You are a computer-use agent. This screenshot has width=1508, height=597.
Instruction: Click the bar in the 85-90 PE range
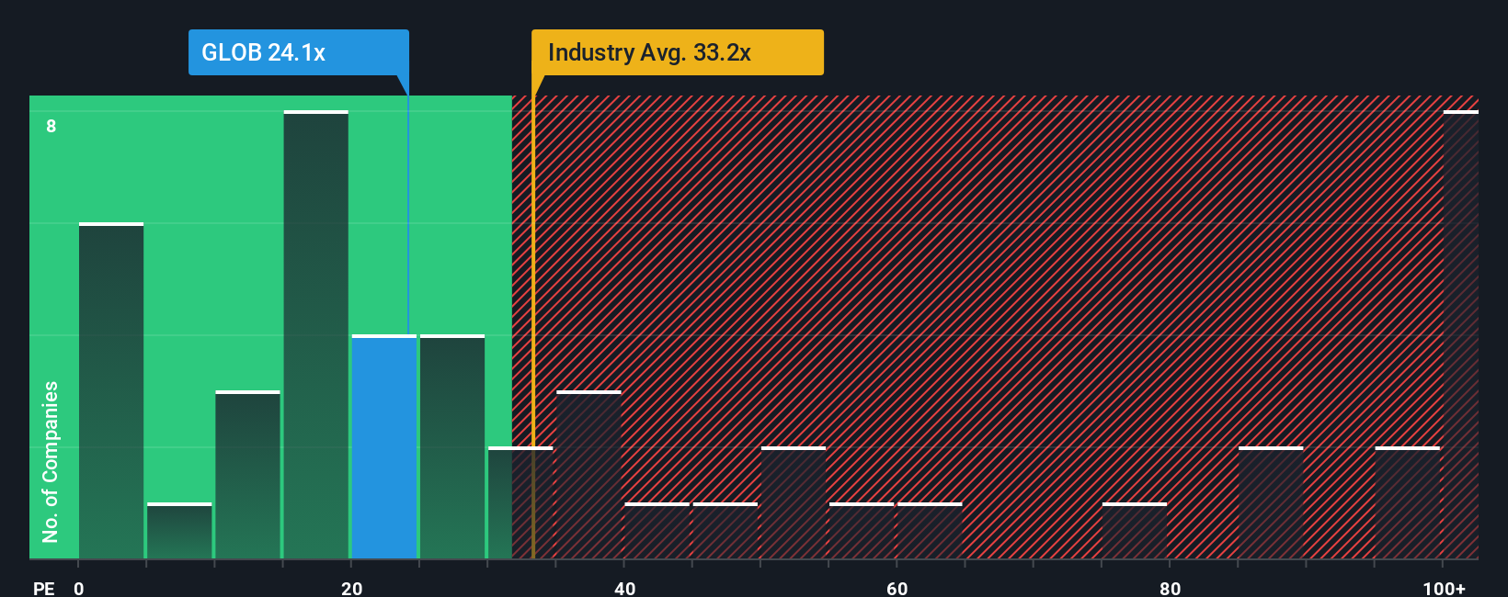[1271, 503]
